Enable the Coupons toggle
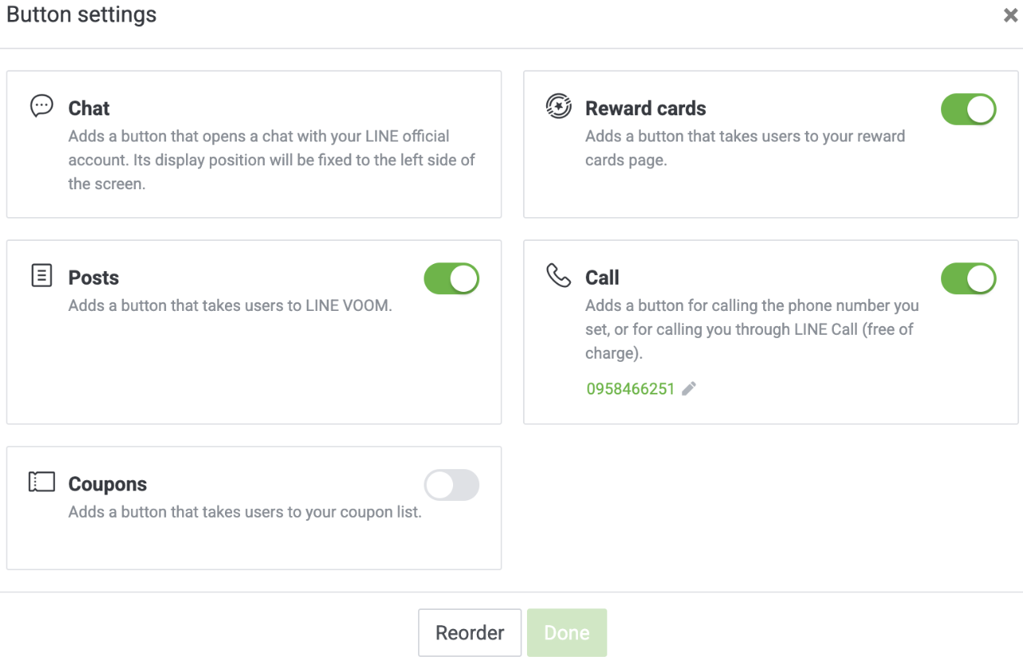Viewport: 1023px width, 664px height. click(451, 485)
